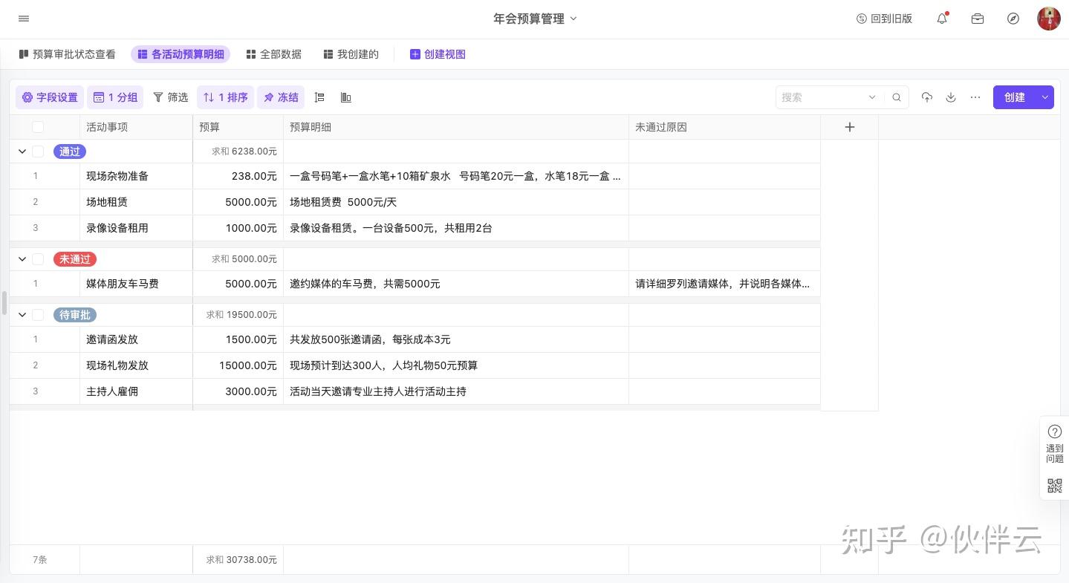The height and width of the screenshot is (583, 1069).
Task: Click the download export icon
Action: [950, 97]
